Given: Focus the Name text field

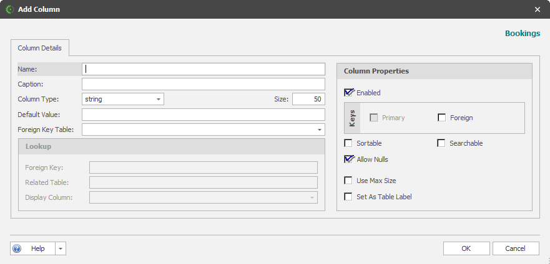Looking at the screenshot, I should [x=204, y=69].
